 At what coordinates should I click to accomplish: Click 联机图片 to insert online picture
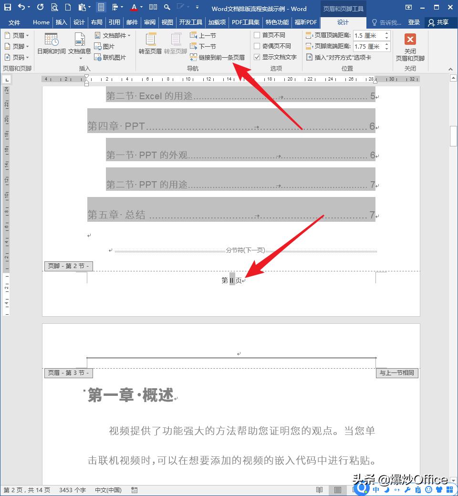coord(110,57)
